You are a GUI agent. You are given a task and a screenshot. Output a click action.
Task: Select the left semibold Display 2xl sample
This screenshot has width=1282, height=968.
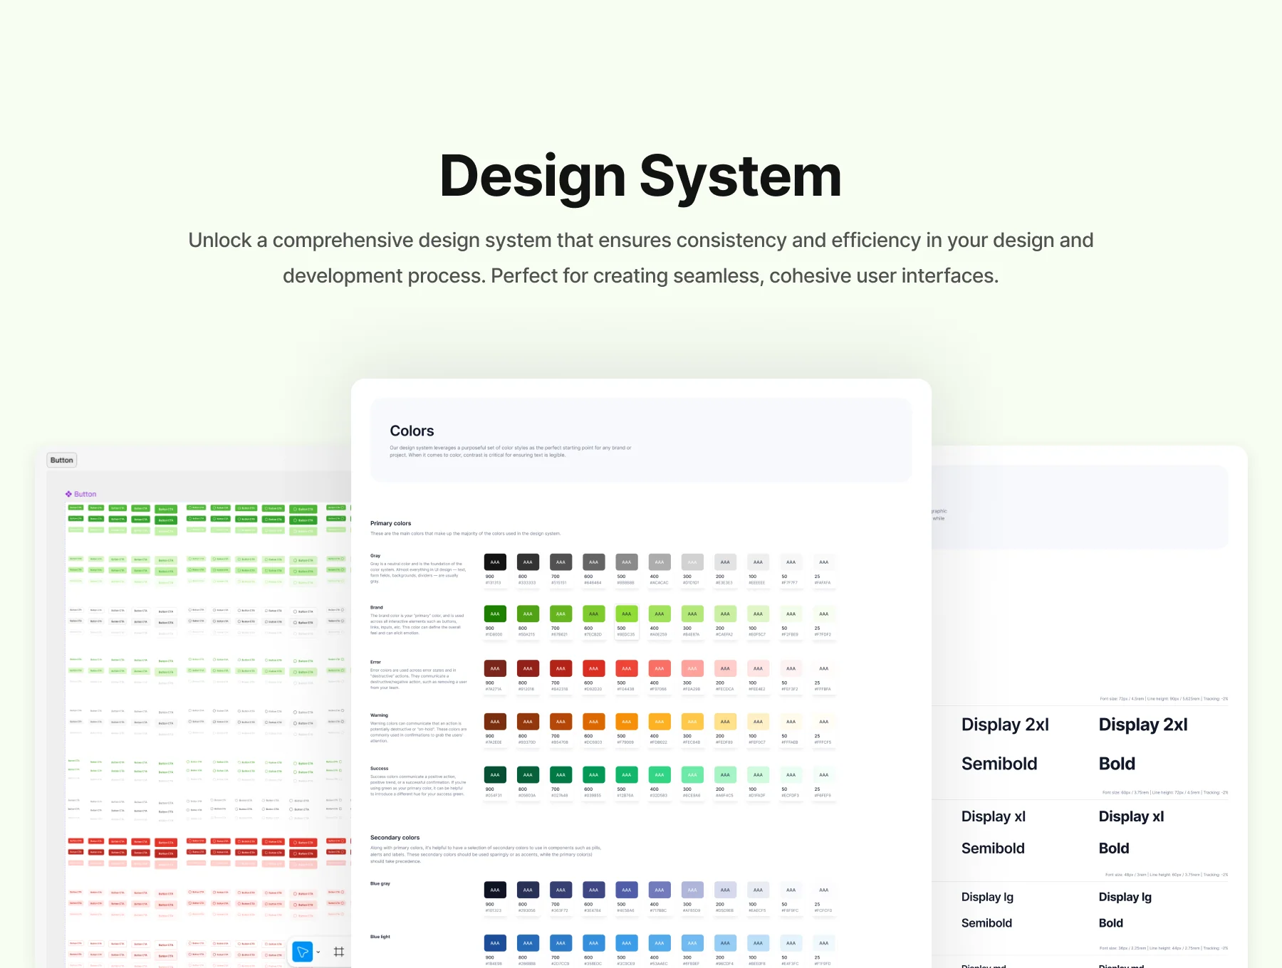1005,725
